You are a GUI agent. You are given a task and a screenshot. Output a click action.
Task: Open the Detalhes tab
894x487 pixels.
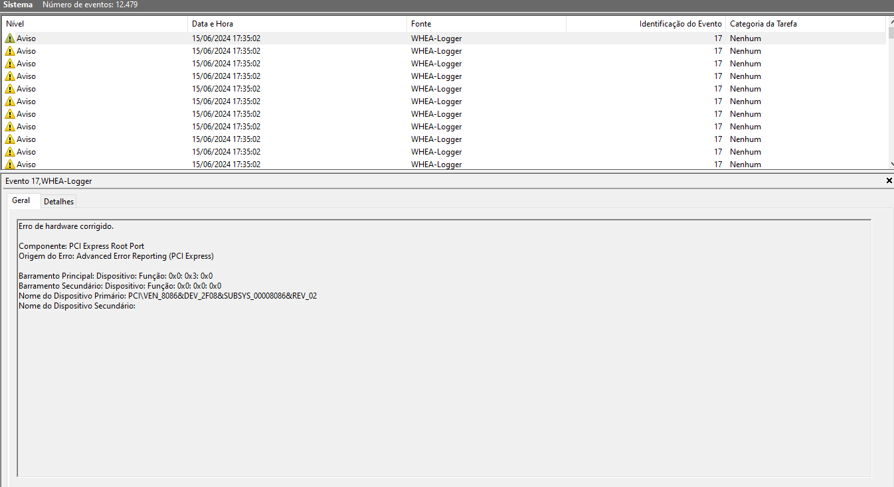point(59,201)
